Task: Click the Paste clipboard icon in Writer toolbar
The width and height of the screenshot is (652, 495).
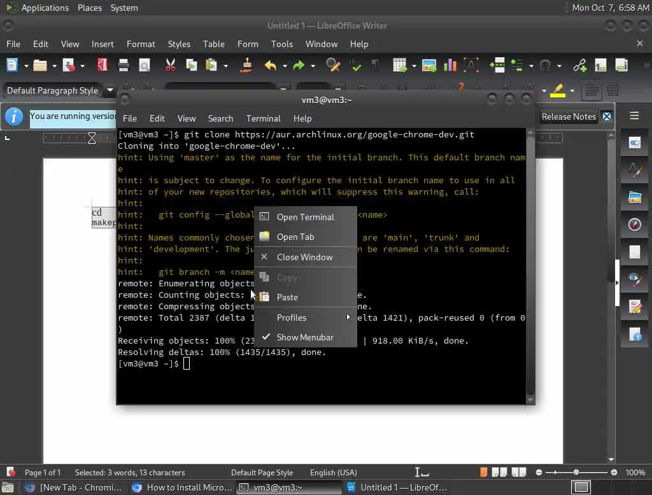Action: 211,66
